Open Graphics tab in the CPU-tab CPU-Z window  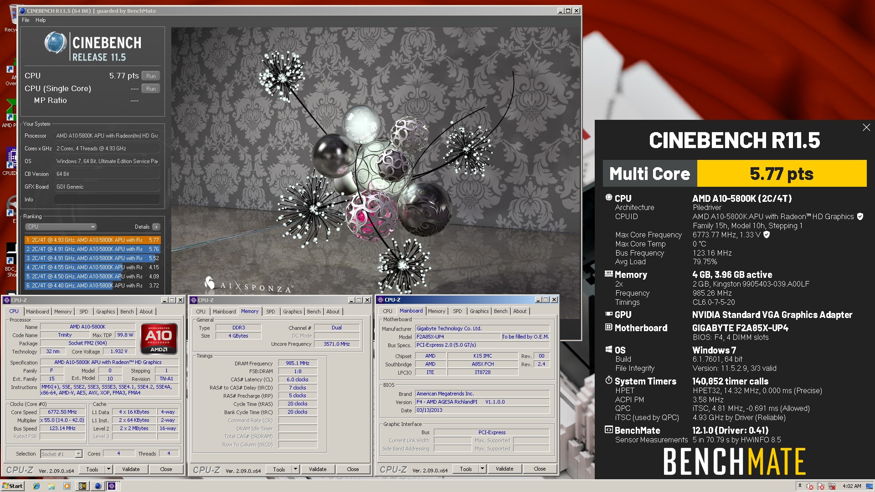105,312
